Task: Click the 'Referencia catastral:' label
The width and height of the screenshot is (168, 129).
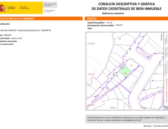Action: (x=113, y=13)
